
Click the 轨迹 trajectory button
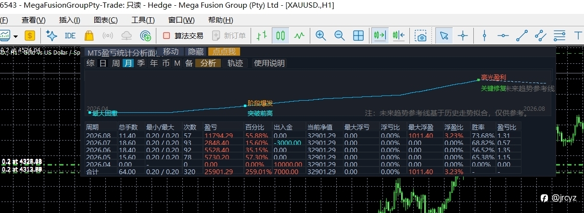(235, 63)
